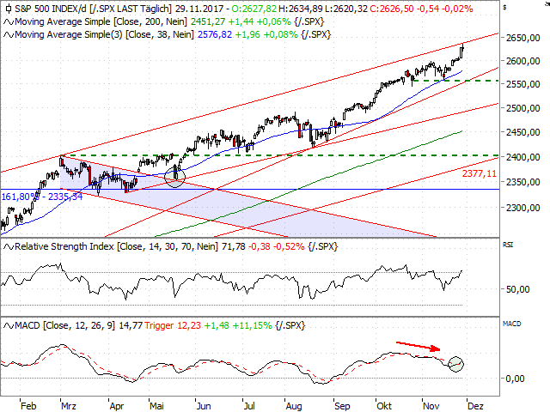Click the Trigger 12,23 value

click(173, 325)
